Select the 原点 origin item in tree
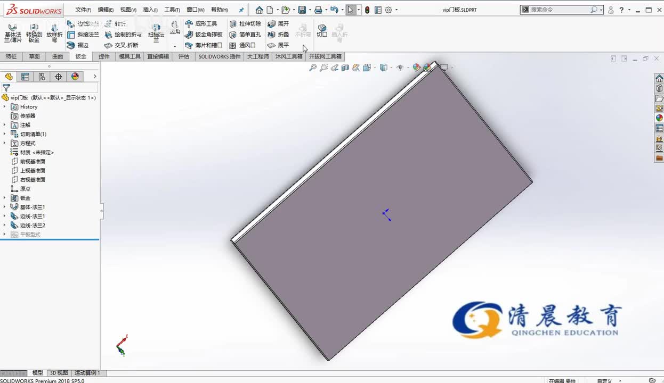The image size is (664, 383). click(x=21, y=189)
